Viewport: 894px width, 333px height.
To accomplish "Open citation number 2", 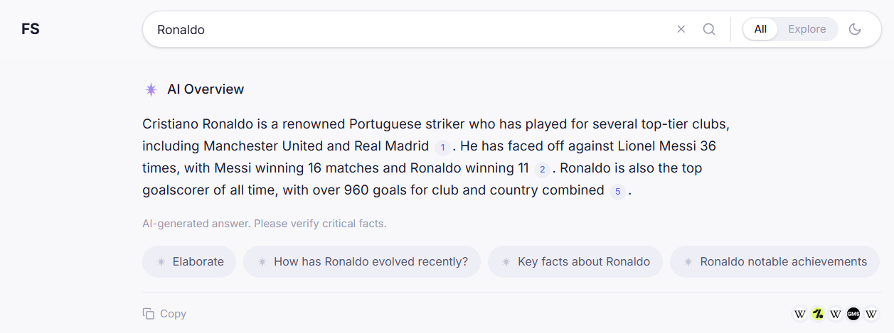I will coord(542,169).
